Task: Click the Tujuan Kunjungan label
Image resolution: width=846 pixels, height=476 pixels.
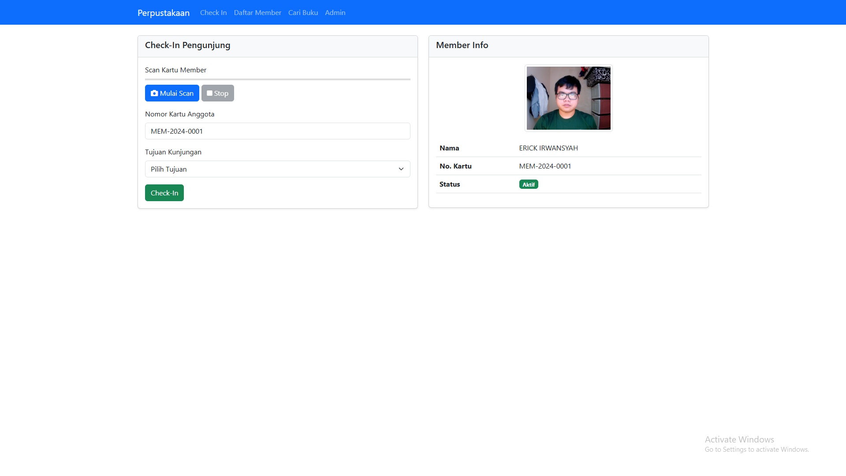Action: pos(173,152)
